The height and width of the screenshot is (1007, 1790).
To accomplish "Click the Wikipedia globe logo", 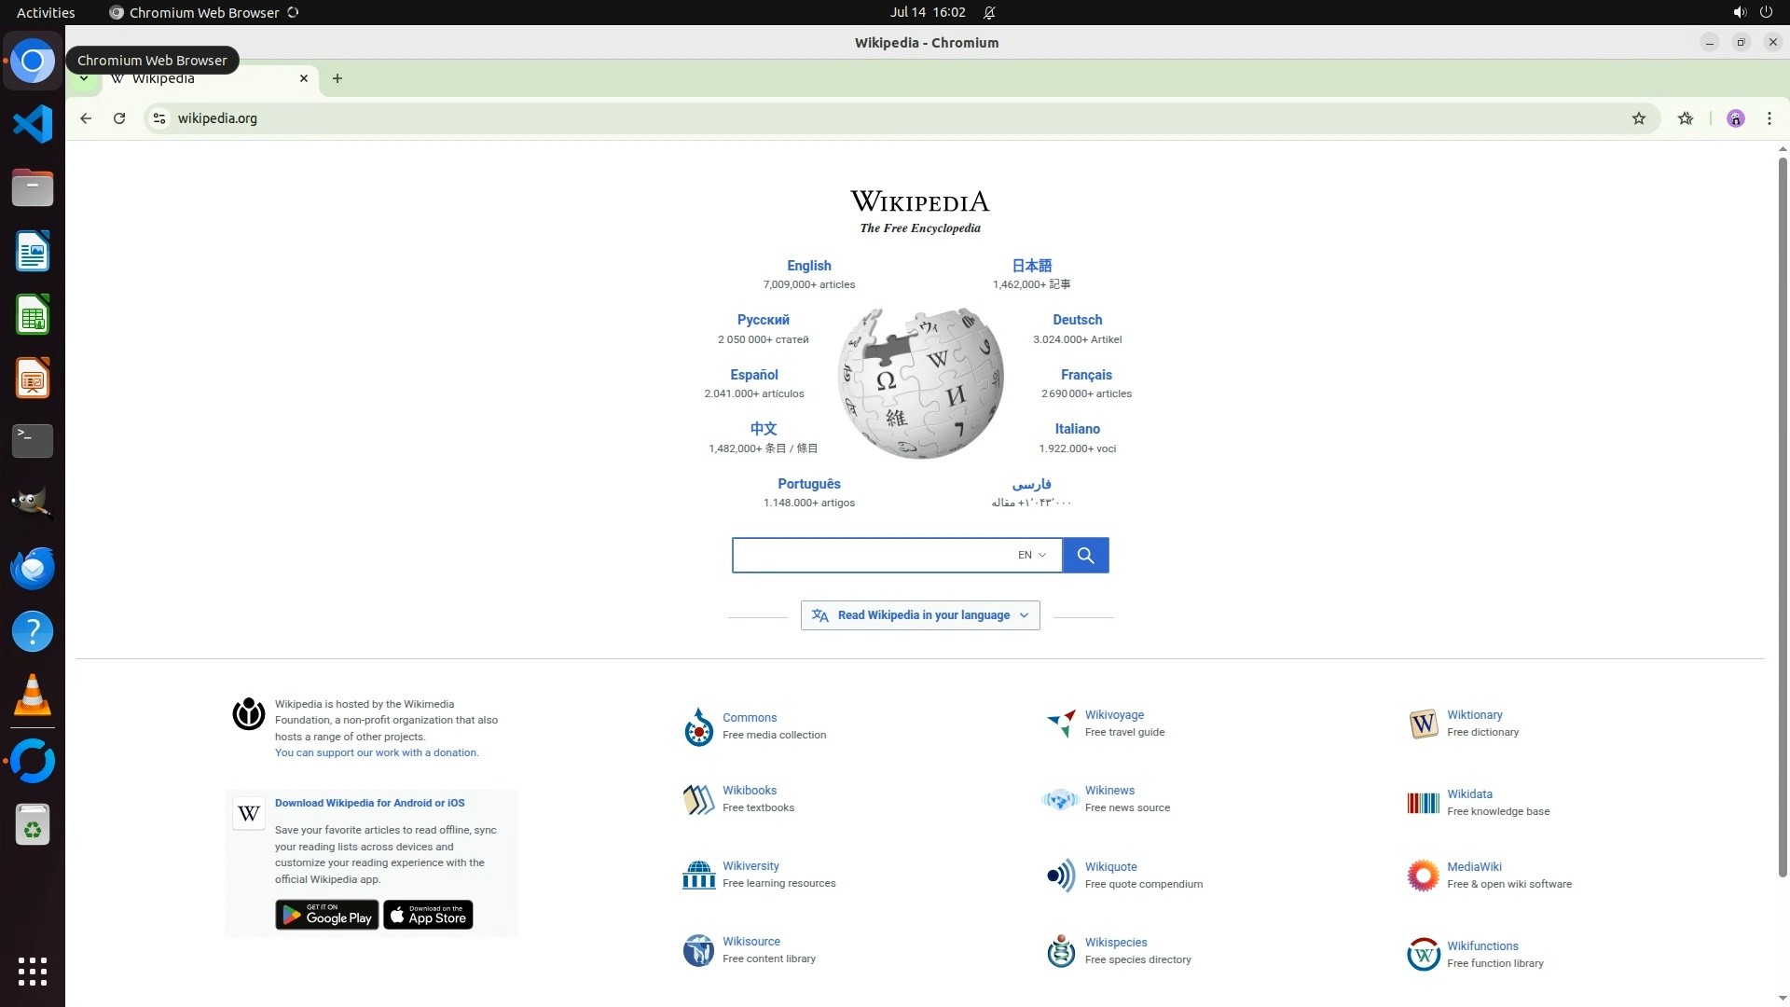I will 920,383.
